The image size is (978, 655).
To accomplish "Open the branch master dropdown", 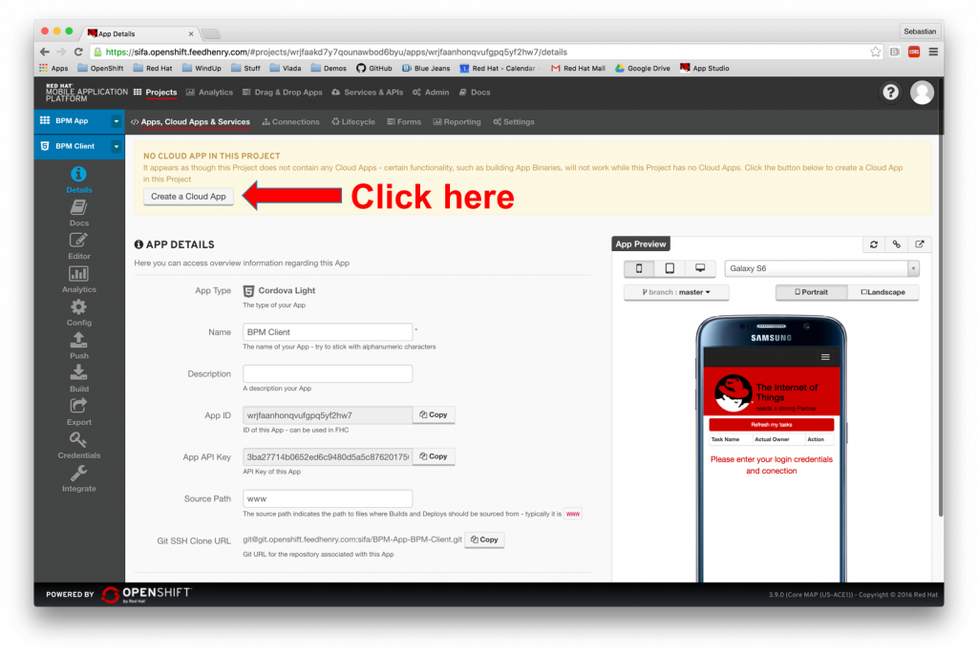I will coord(676,292).
